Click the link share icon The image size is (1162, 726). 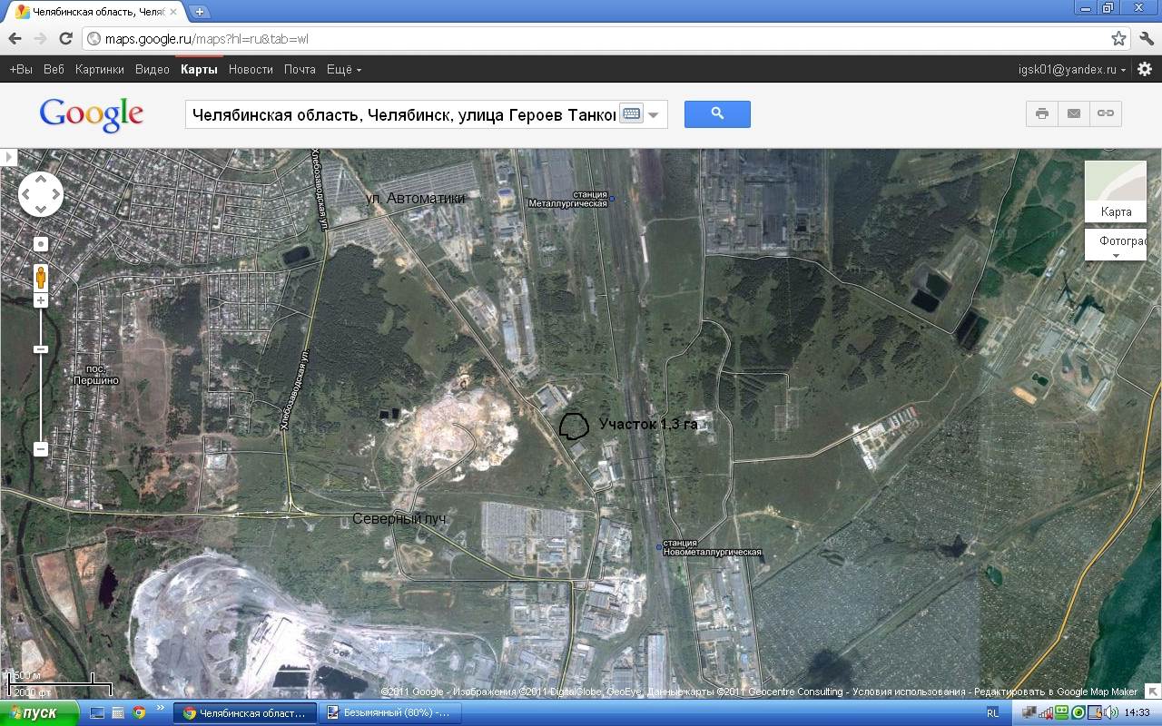pyautogui.click(x=1106, y=113)
